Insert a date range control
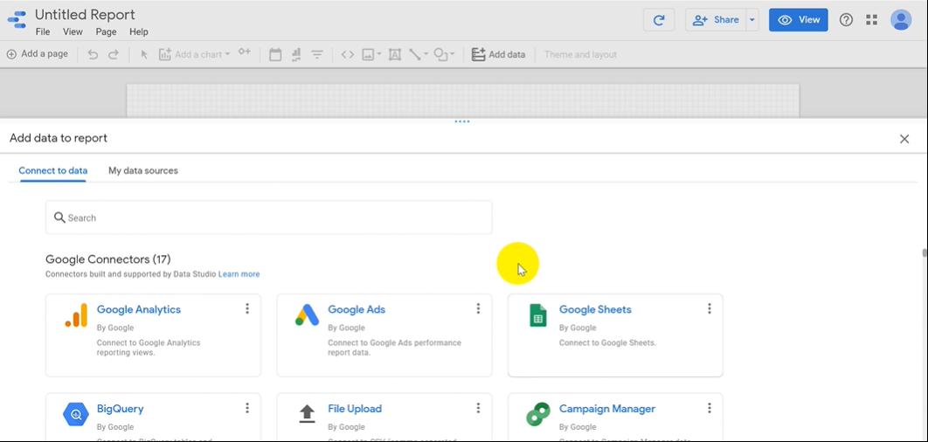The width and height of the screenshot is (928, 442). coord(275,54)
